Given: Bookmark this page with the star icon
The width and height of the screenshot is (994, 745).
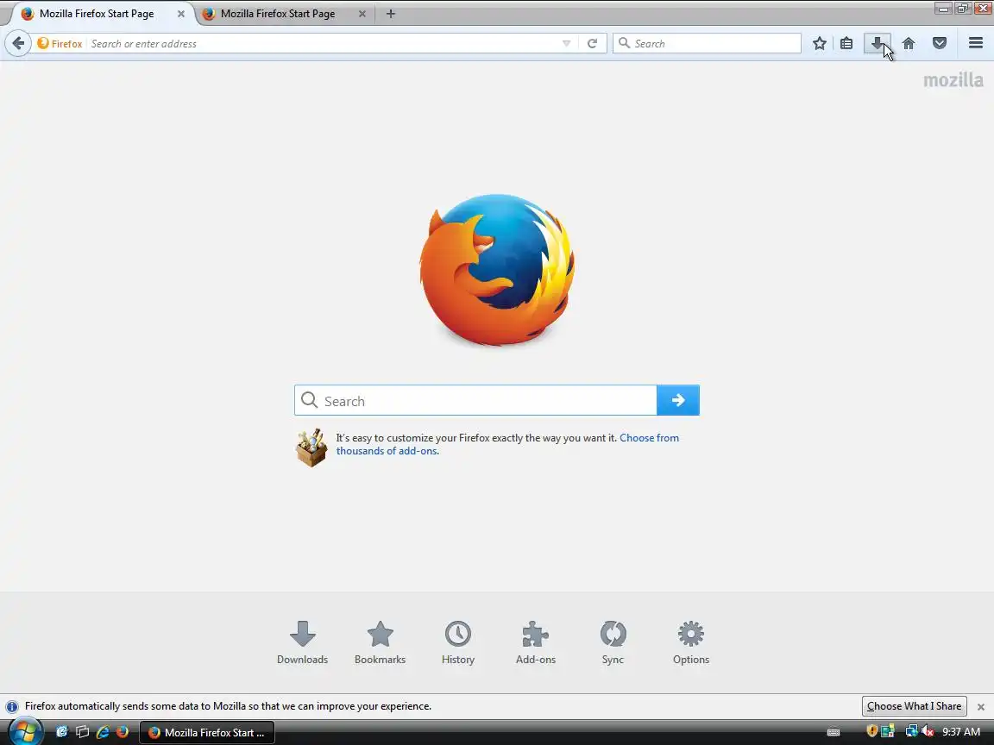Looking at the screenshot, I should click(820, 43).
